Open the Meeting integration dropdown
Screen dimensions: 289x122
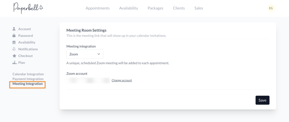85,54
